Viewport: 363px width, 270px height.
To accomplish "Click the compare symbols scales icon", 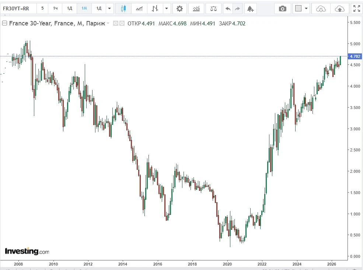I will [x=213, y=8].
